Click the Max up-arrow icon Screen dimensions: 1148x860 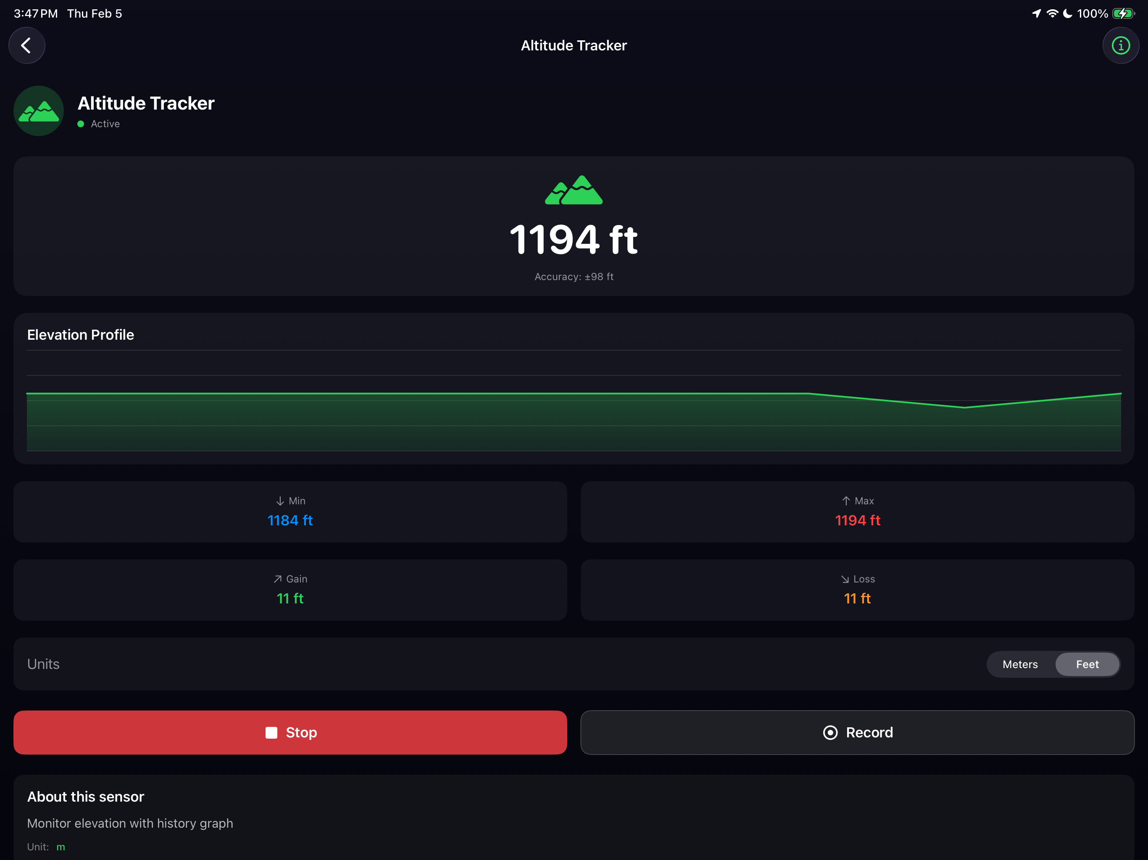pos(846,501)
